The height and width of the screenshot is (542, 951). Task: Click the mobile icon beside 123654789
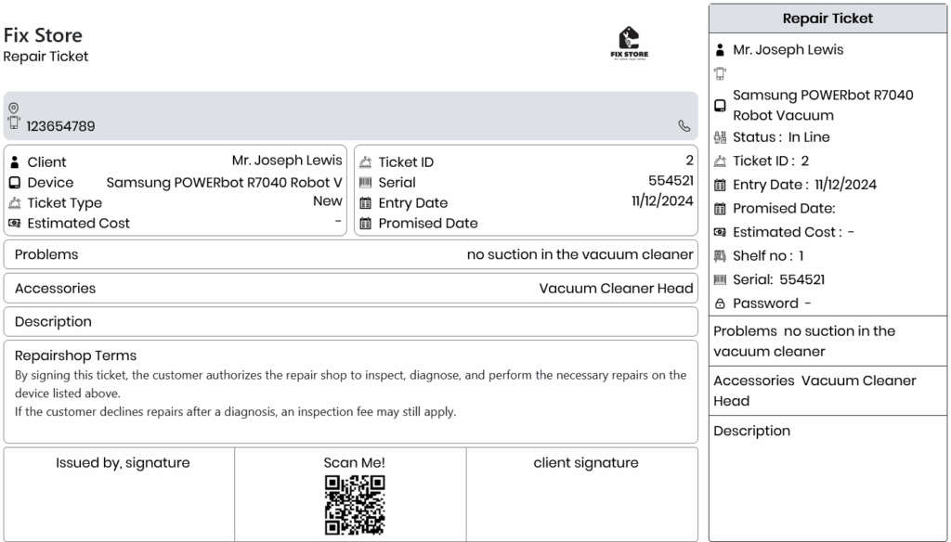[x=13, y=123]
